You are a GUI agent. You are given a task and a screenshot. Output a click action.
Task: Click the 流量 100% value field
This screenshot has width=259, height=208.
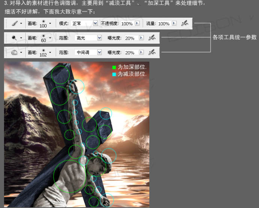point(164,23)
